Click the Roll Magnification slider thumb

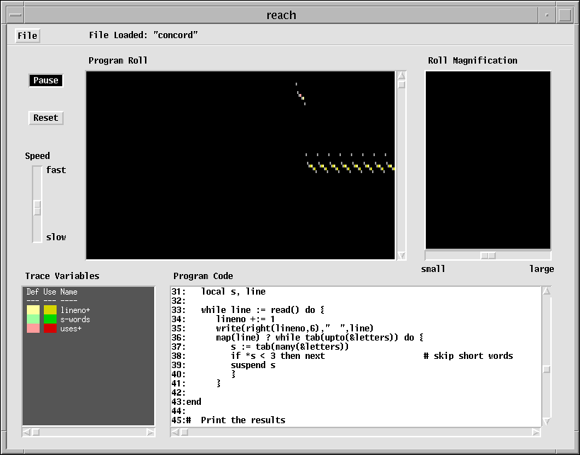(488, 256)
